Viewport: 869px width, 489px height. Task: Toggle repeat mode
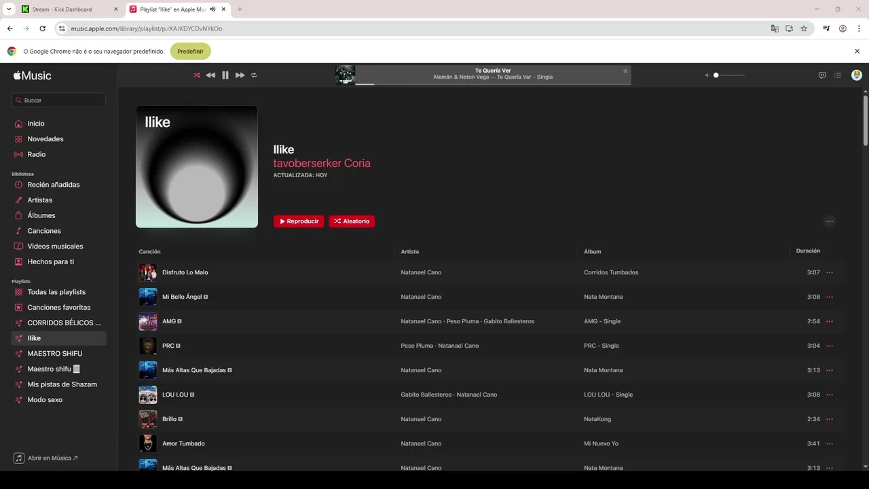click(254, 75)
